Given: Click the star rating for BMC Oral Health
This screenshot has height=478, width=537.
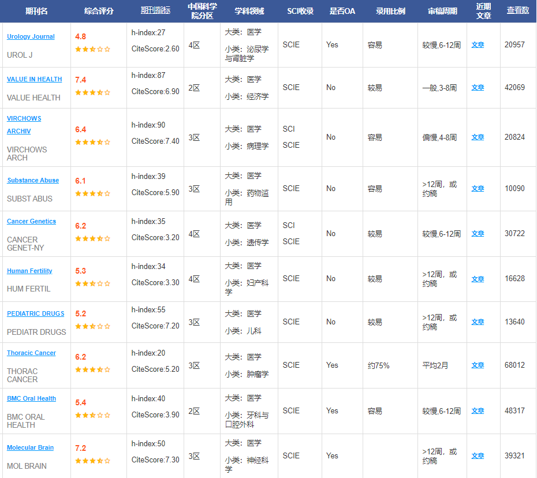Looking at the screenshot, I should coord(93,415).
